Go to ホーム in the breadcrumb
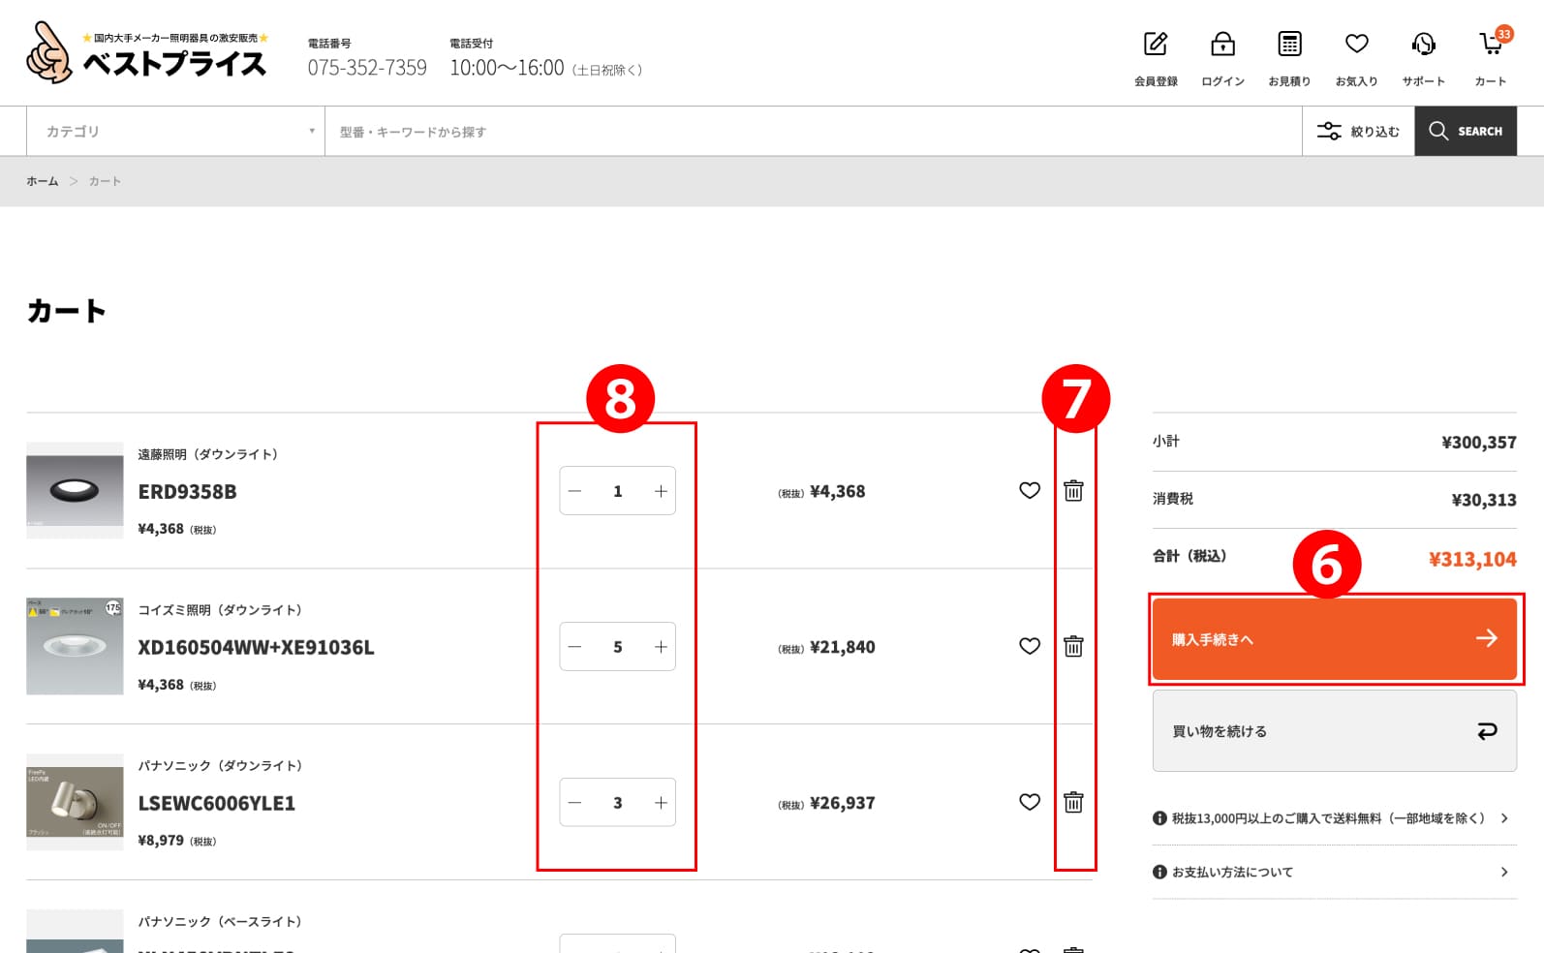The image size is (1544, 953). tap(43, 182)
